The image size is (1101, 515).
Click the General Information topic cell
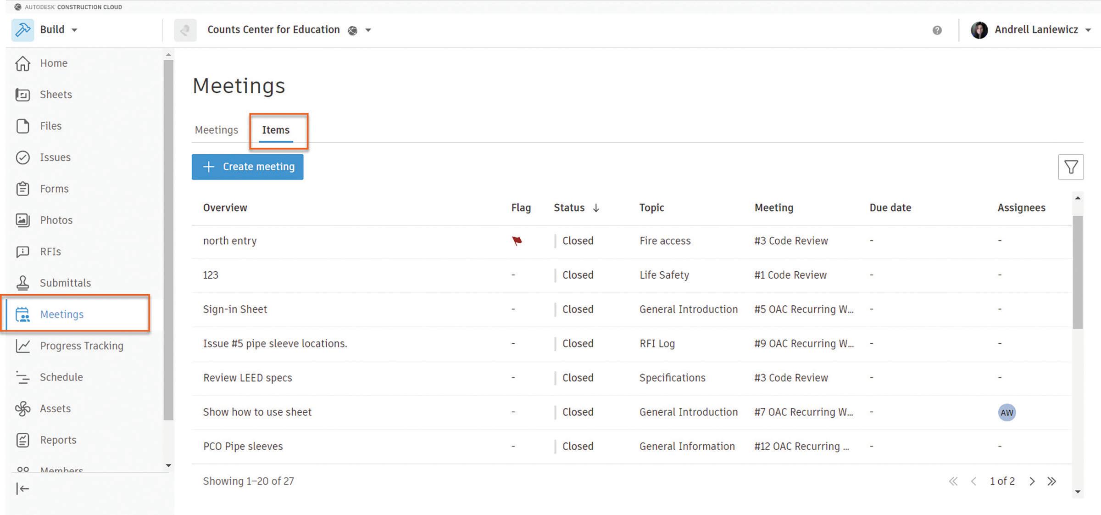(x=687, y=447)
